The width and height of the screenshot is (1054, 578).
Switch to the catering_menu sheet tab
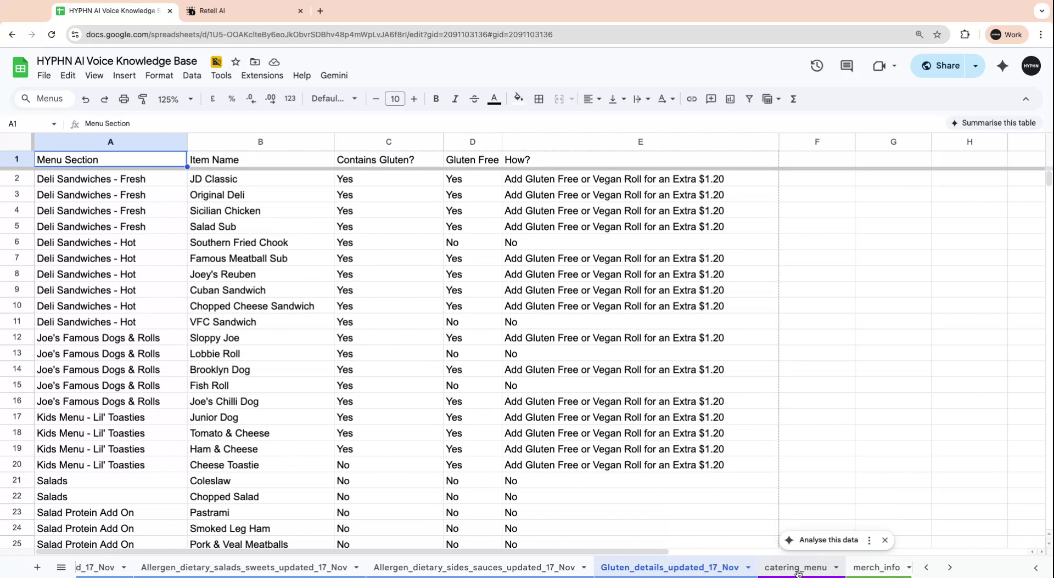[x=797, y=567]
